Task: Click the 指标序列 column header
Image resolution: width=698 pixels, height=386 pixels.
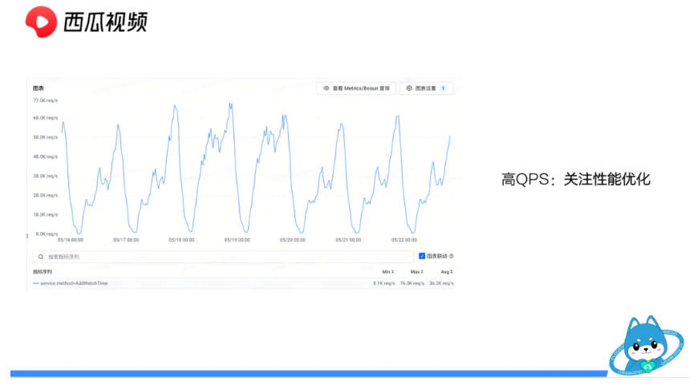Action: coord(43,271)
